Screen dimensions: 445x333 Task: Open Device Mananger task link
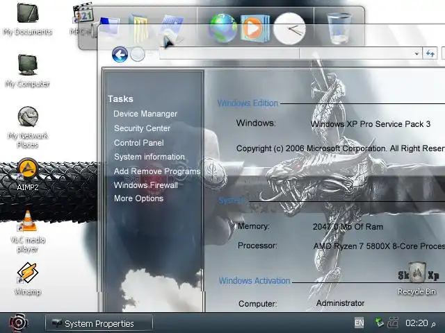pos(145,114)
